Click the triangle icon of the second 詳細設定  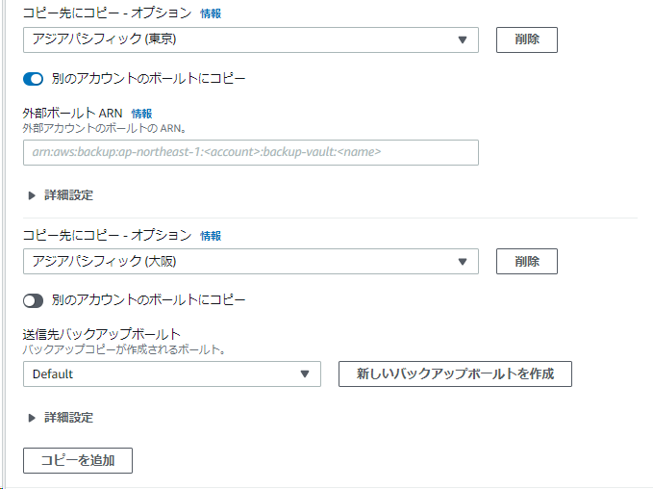coord(32,418)
